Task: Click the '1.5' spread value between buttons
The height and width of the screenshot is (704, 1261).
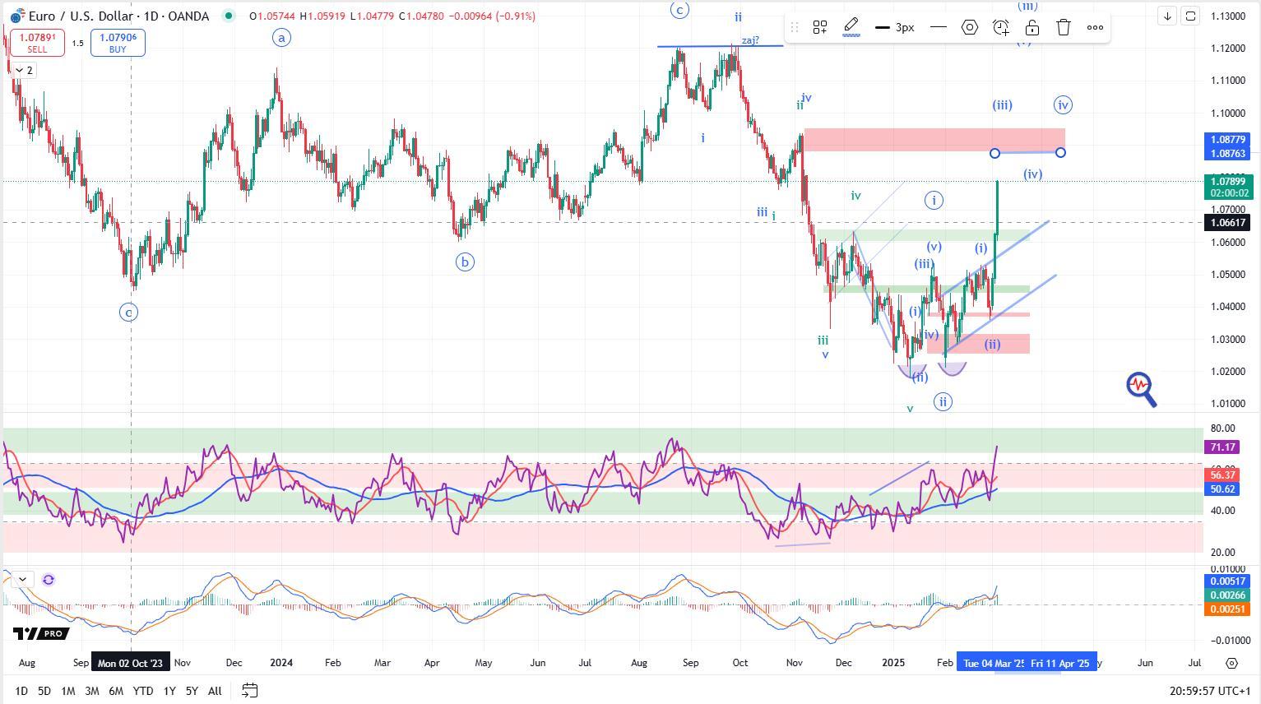Action: [77, 44]
